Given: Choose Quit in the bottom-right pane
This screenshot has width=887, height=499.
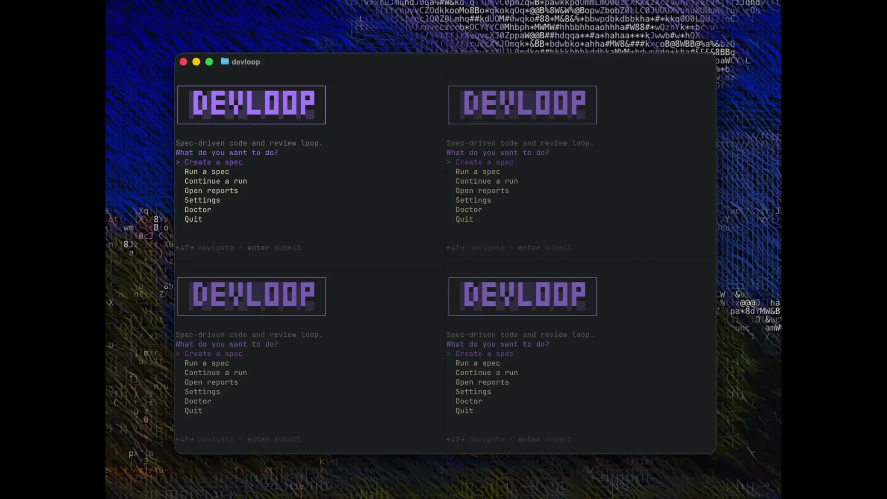Looking at the screenshot, I should point(464,411).
